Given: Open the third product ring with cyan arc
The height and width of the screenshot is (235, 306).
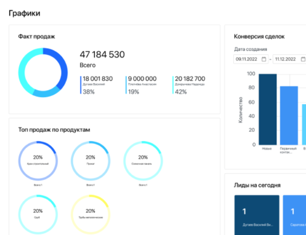Looking at the screenshot, I should (x=143, y=161).
